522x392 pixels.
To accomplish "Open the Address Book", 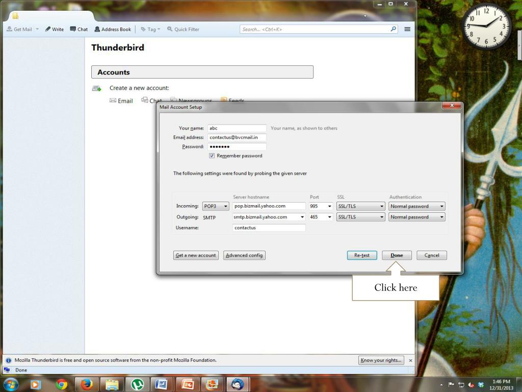I will 113,29.
